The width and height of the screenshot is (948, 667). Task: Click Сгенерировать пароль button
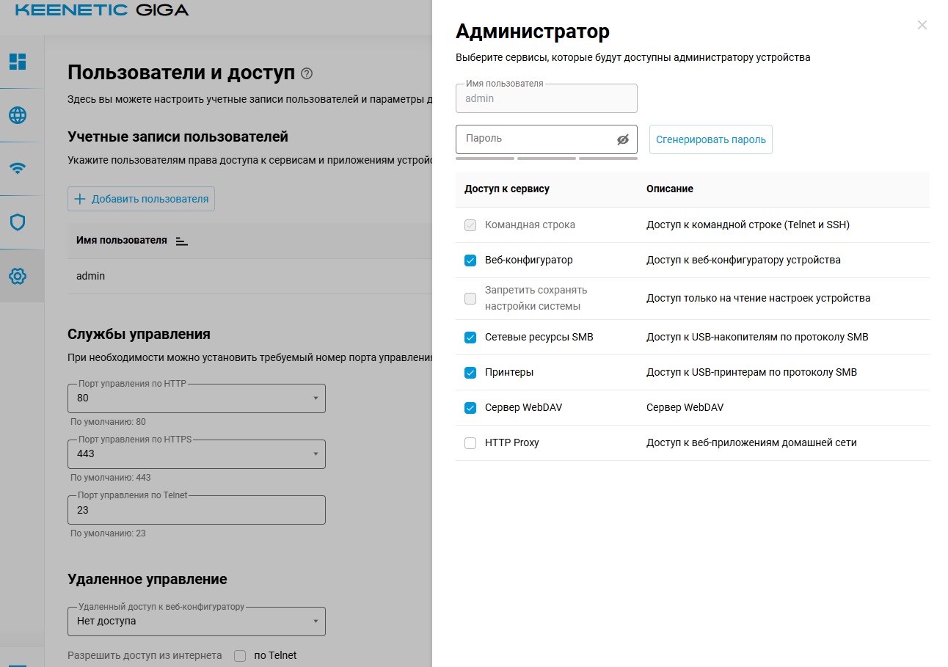click(x=710, y=139)
